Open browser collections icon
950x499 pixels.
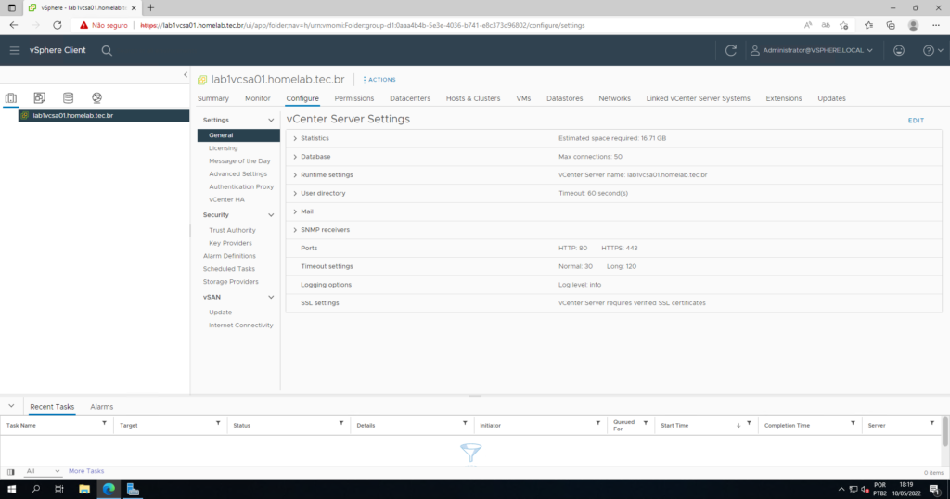(891, 25)
